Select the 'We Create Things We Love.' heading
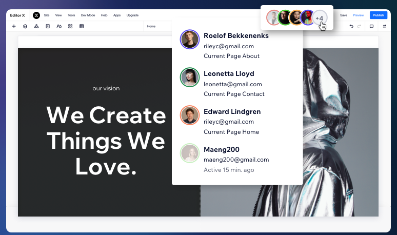 click(106, 141)
